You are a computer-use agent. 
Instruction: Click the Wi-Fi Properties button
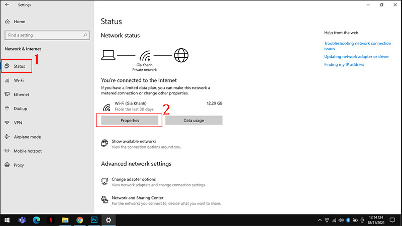pos(130,121)
